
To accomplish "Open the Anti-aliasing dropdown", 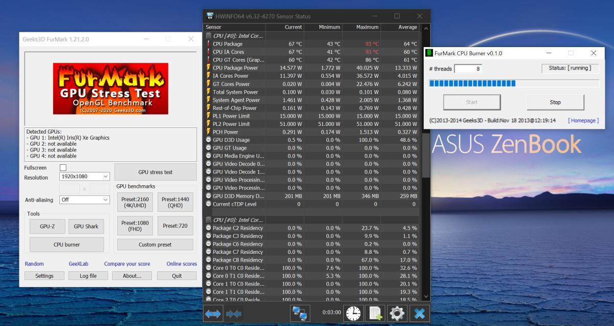I will pos(84,200).
